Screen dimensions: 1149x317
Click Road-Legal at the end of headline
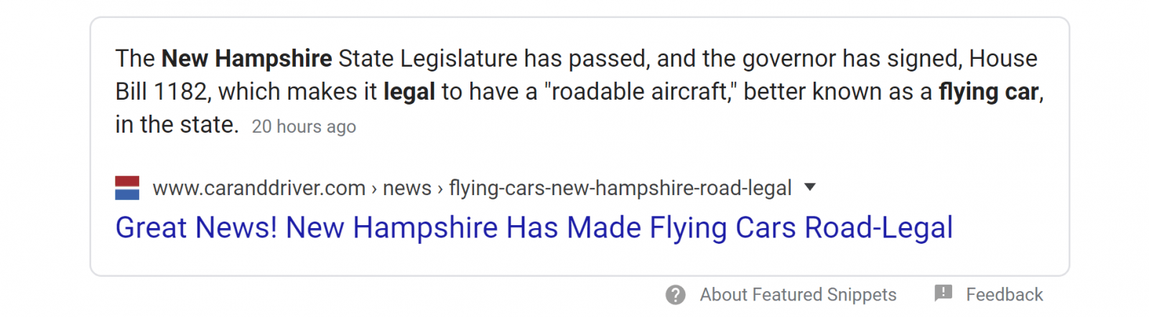pyautogui.click(x=878, y=228)
